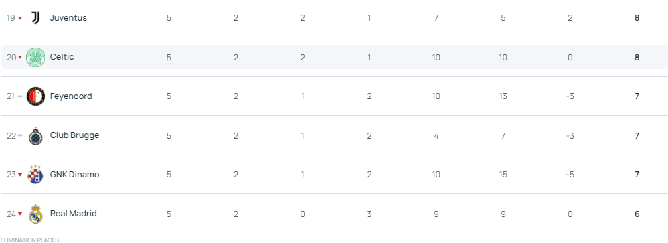Click Real Madrid's 6 points value
This screenshot has height=243, width=668.
[637, 214]
